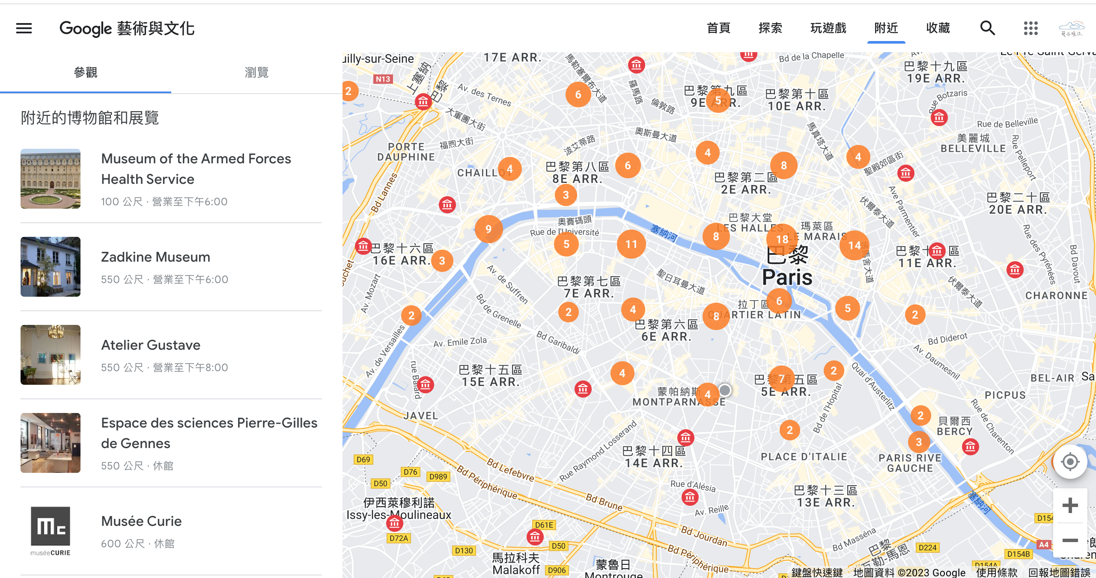Image resolution: width=1096 pixels, height=578 pixels.
Task: Open the Google apps grid
Action: pyautogui.click(x=1030, y=28)
